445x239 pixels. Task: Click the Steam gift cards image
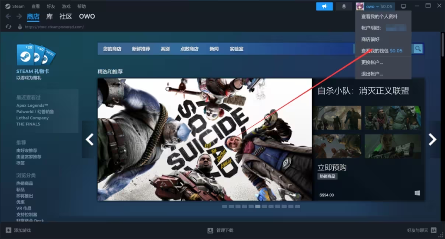(x=36, y=55)
